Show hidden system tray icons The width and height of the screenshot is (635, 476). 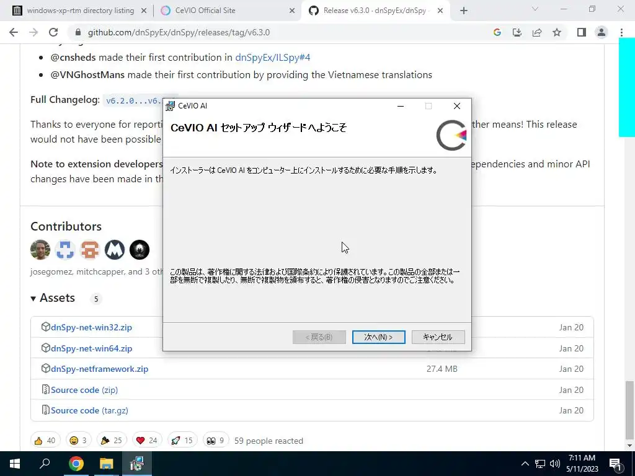525,464
